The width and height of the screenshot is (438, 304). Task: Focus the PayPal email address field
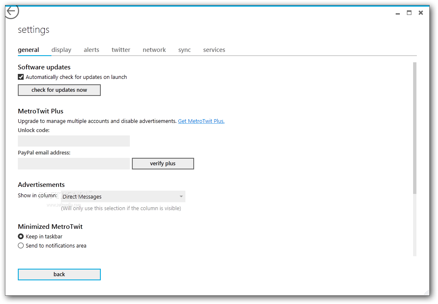click(74, 164)
